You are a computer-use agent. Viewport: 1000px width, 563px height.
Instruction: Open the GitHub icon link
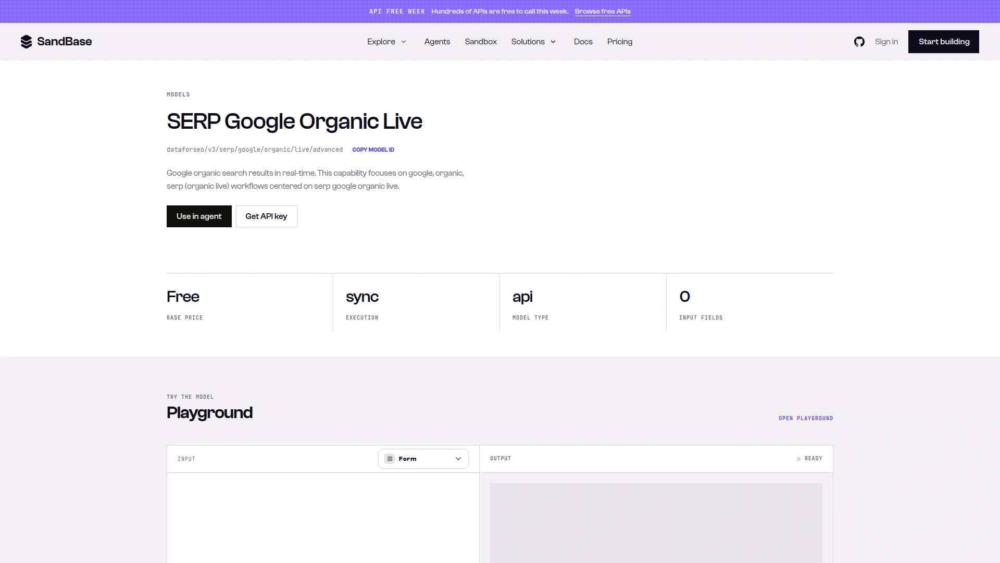(859, 42)
